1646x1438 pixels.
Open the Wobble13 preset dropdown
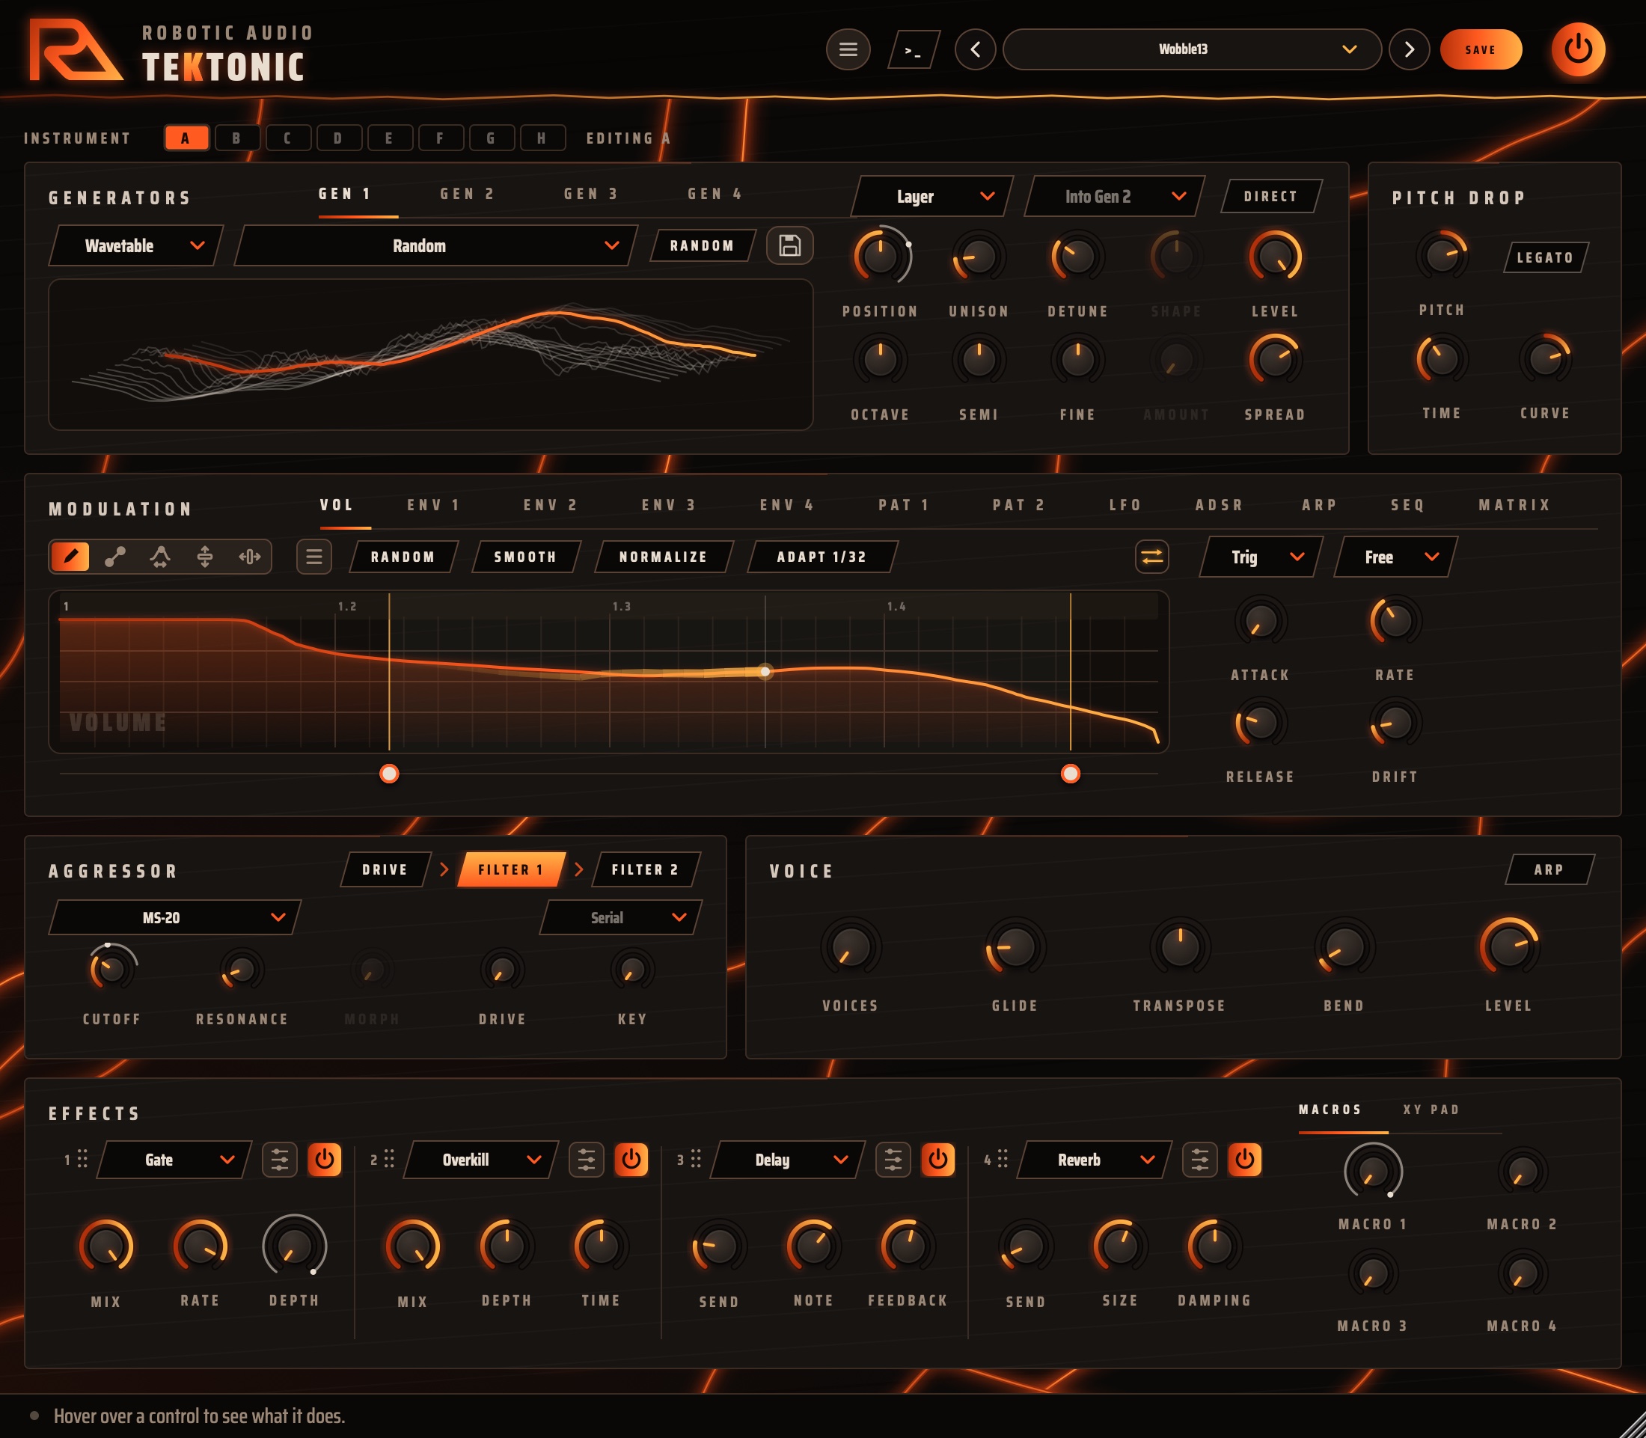[1192, 49]
